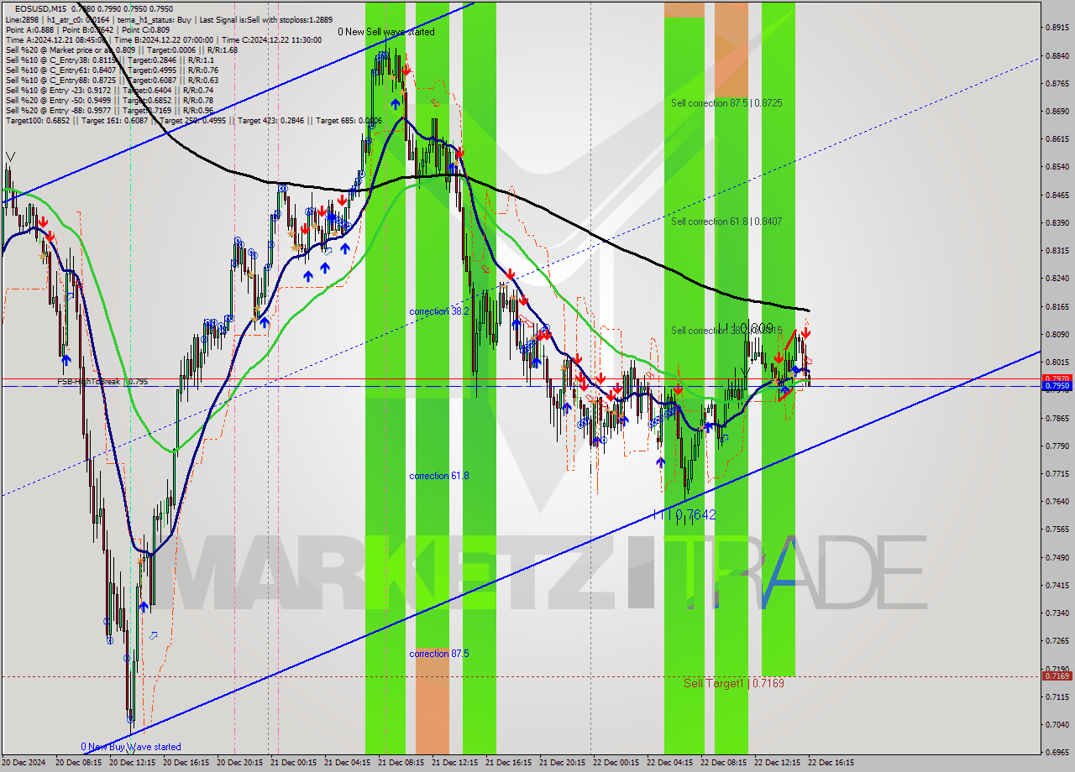Click the blue 'correction 61.8' label
The height and width of the screenshot is (772, 1075).
[x=439, y=476]
